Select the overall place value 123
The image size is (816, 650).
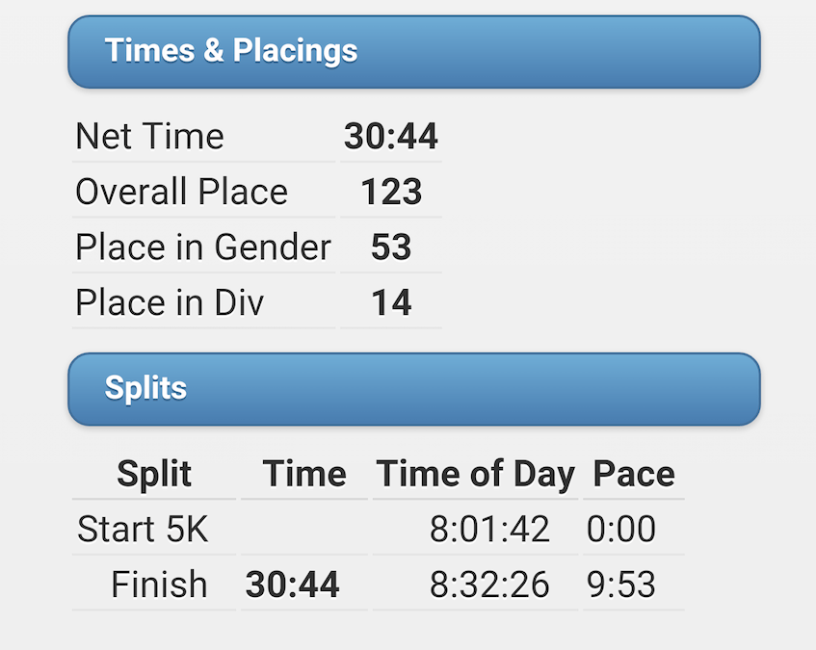(x=391, y=193)
